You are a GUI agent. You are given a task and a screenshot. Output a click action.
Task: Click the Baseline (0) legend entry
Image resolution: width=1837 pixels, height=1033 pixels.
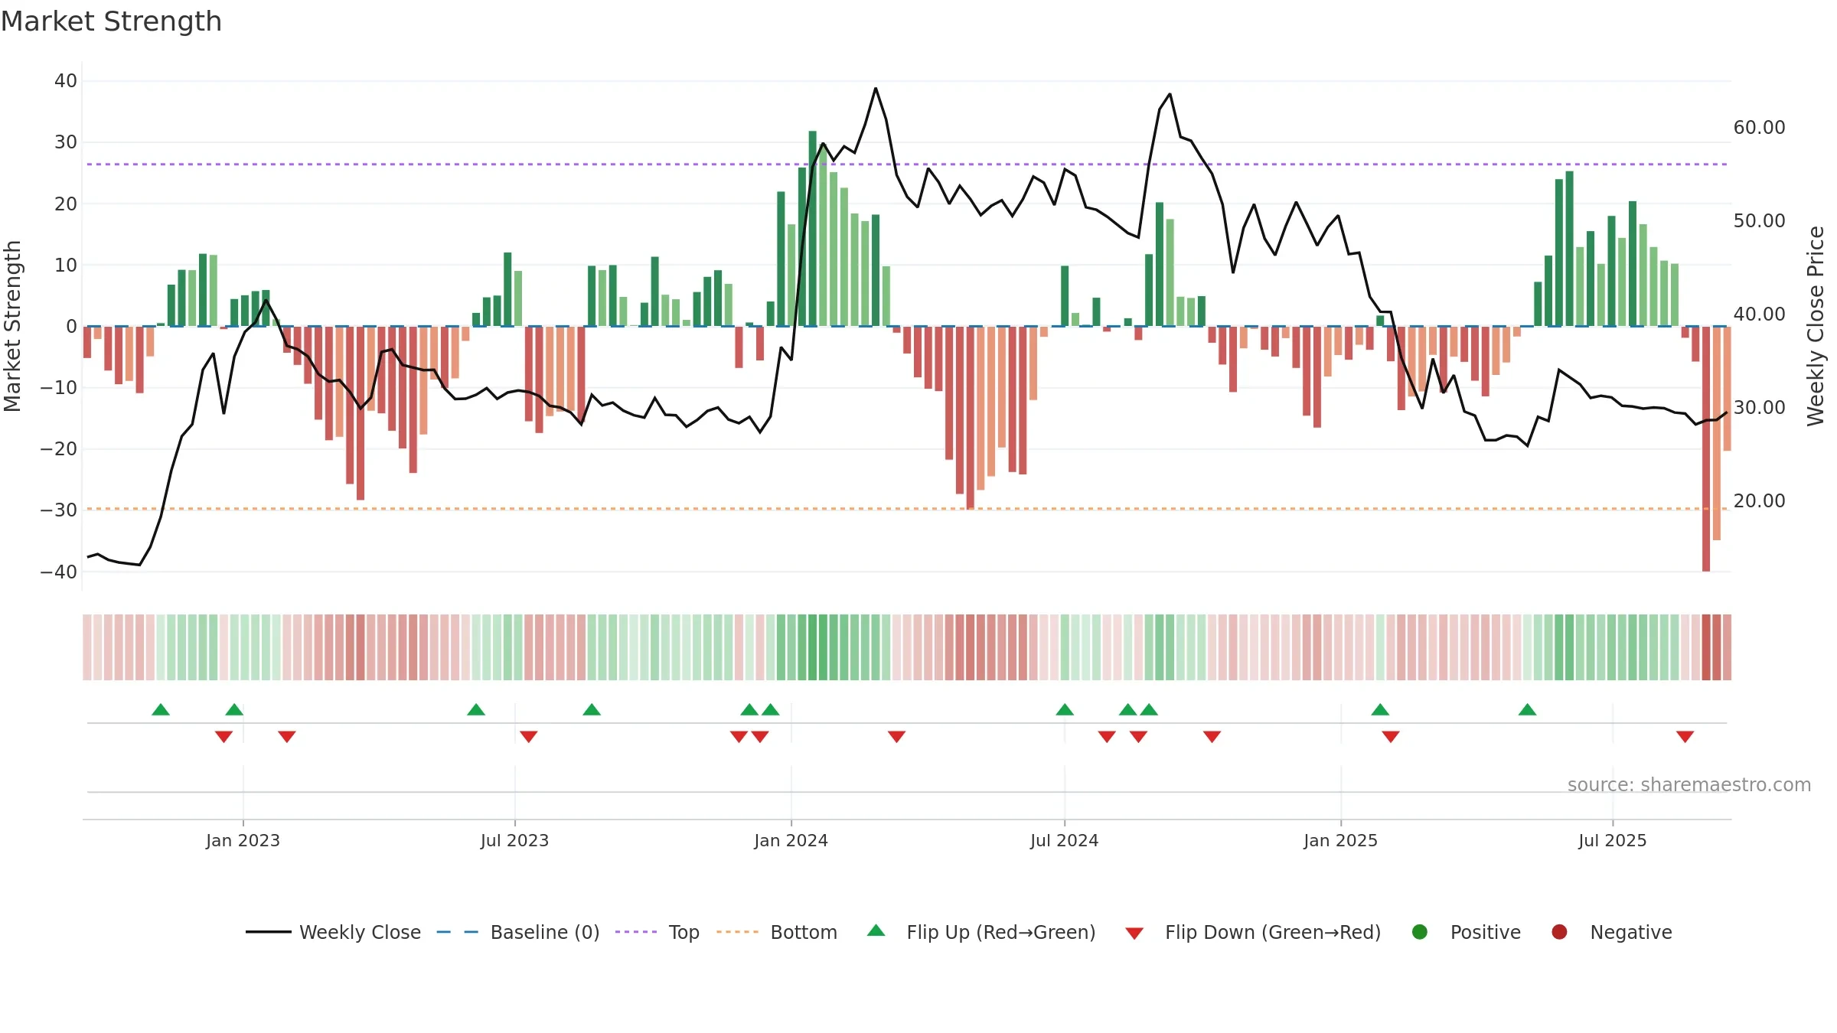tap(518, 932)
